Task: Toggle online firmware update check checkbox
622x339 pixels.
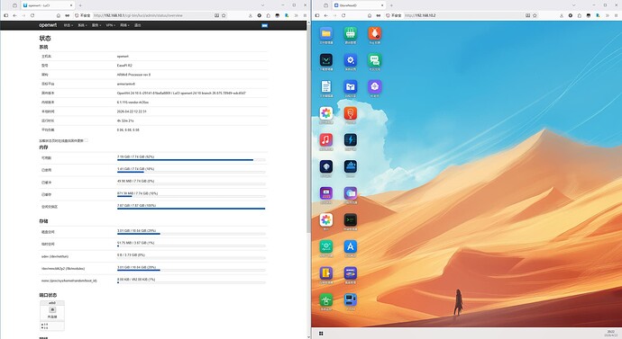Action: (x=86, y=140)
